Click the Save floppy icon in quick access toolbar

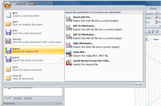point(24,3)
